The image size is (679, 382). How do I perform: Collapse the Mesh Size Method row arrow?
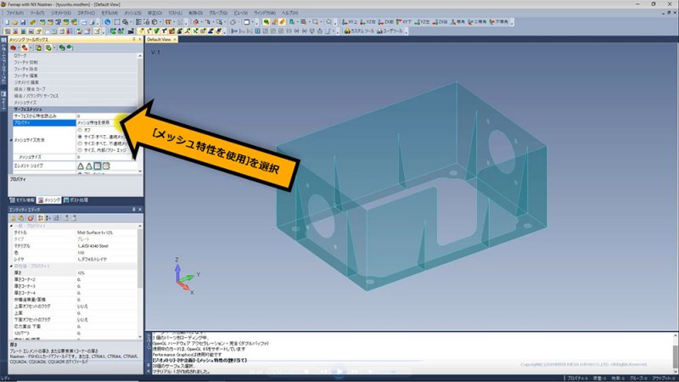pyautogui.click(x=11, y=140)
